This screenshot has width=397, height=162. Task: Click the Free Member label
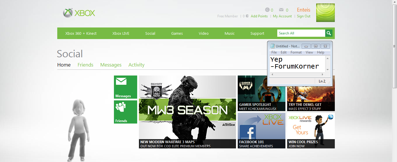point(228,16)
